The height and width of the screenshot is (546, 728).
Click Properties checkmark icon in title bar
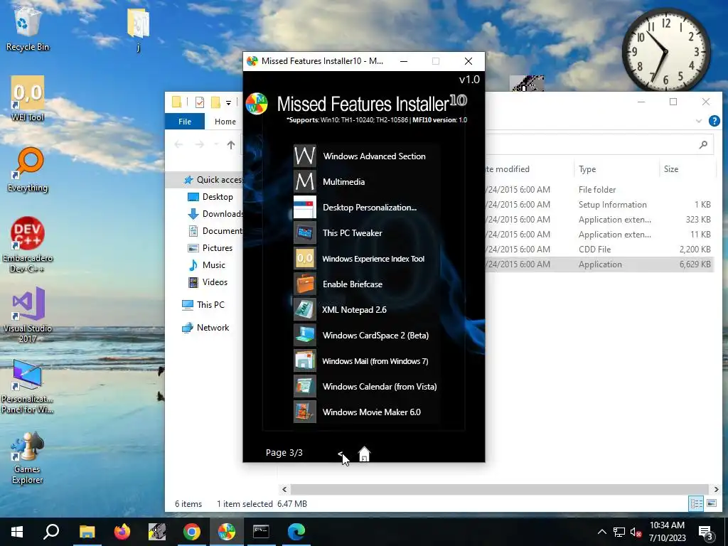[200, 102]
